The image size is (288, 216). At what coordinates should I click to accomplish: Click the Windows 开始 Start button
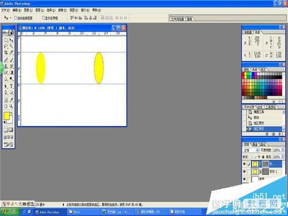(10, 212)
